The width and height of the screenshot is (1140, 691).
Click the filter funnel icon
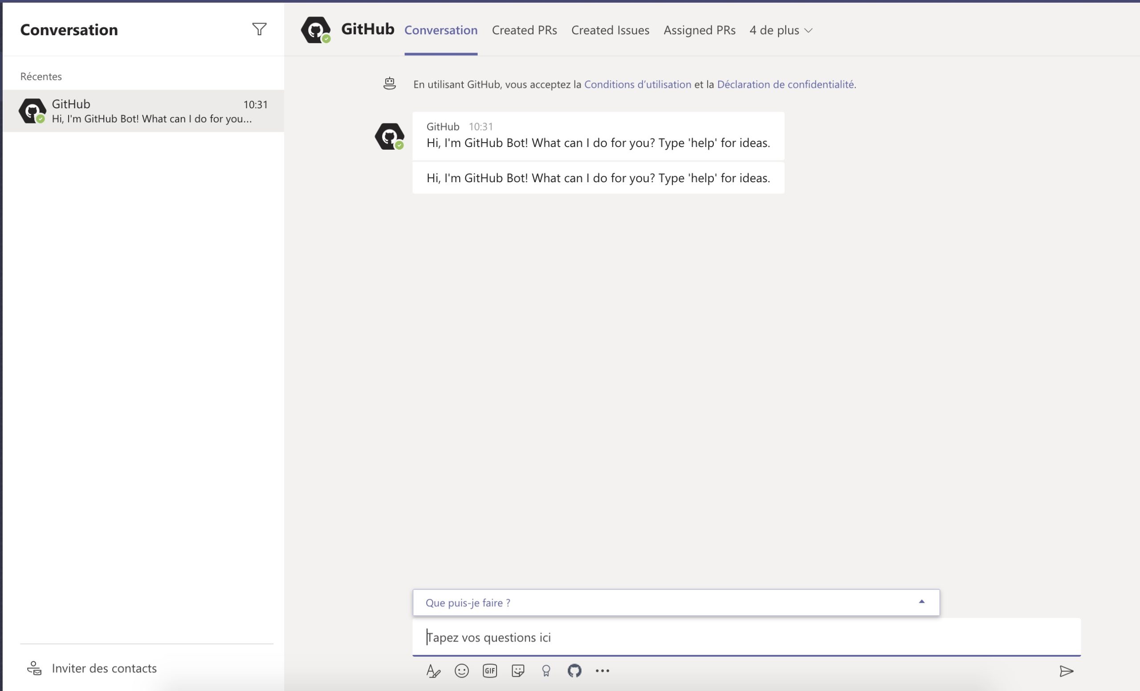point(259,29)
